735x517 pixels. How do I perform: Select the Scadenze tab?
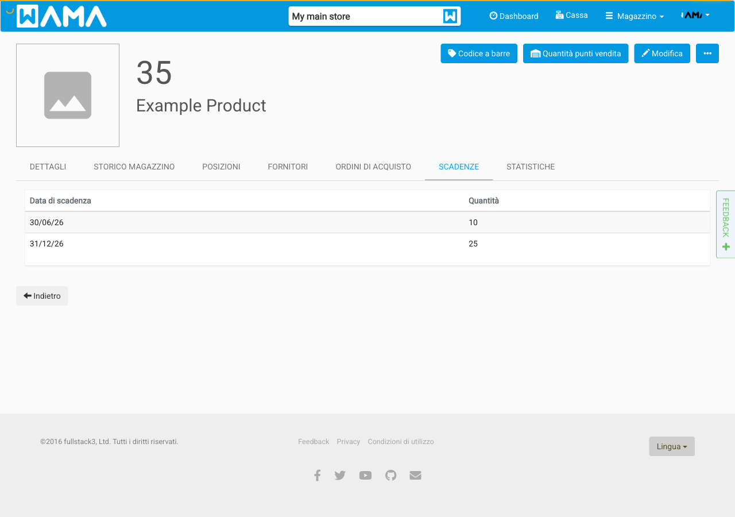point(459,167)
